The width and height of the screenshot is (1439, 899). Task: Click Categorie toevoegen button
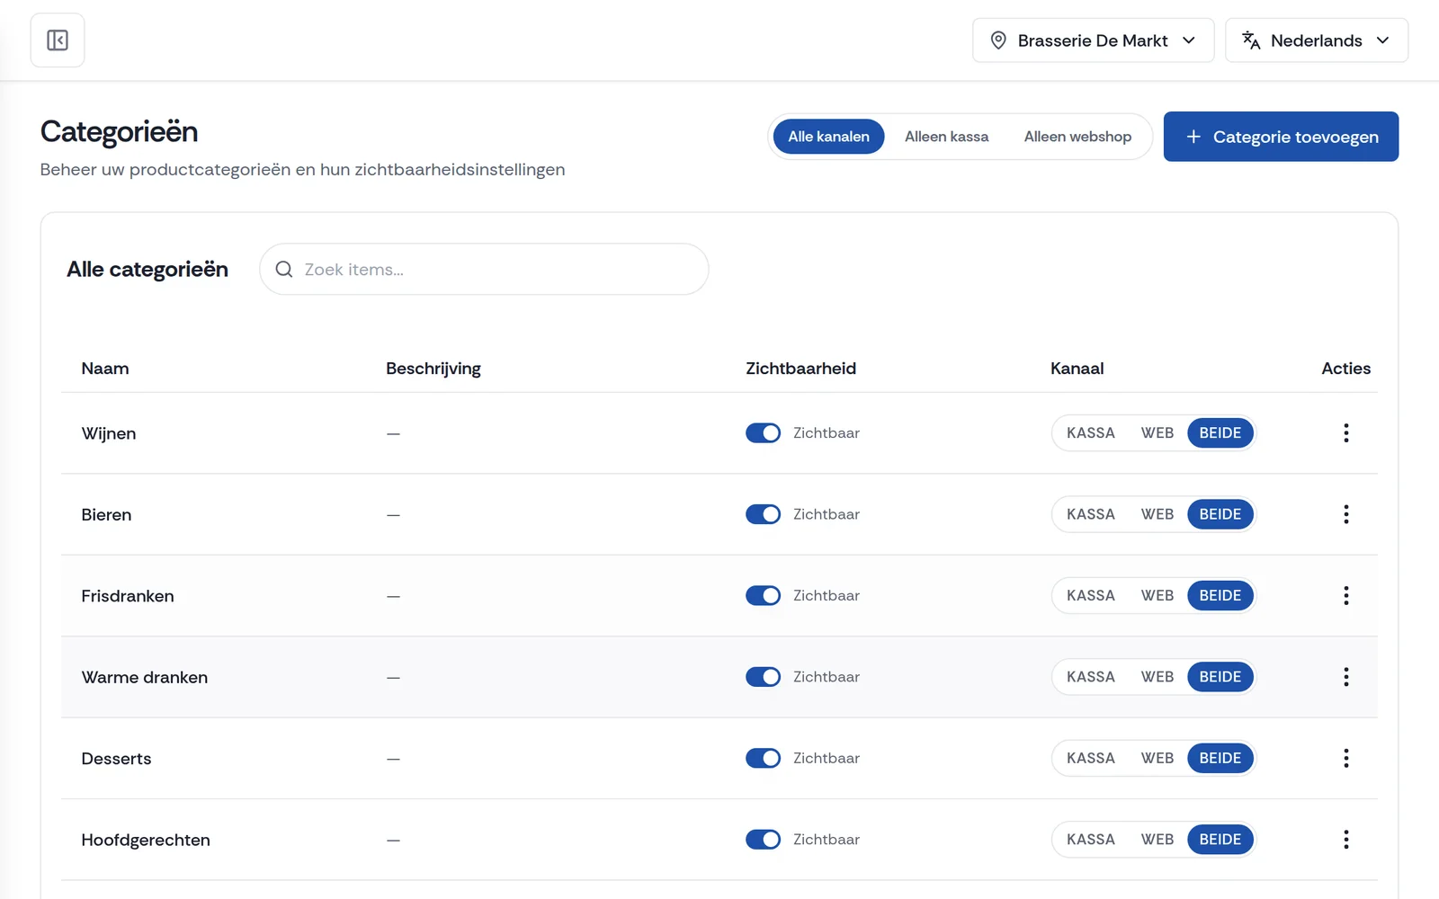1281,137
